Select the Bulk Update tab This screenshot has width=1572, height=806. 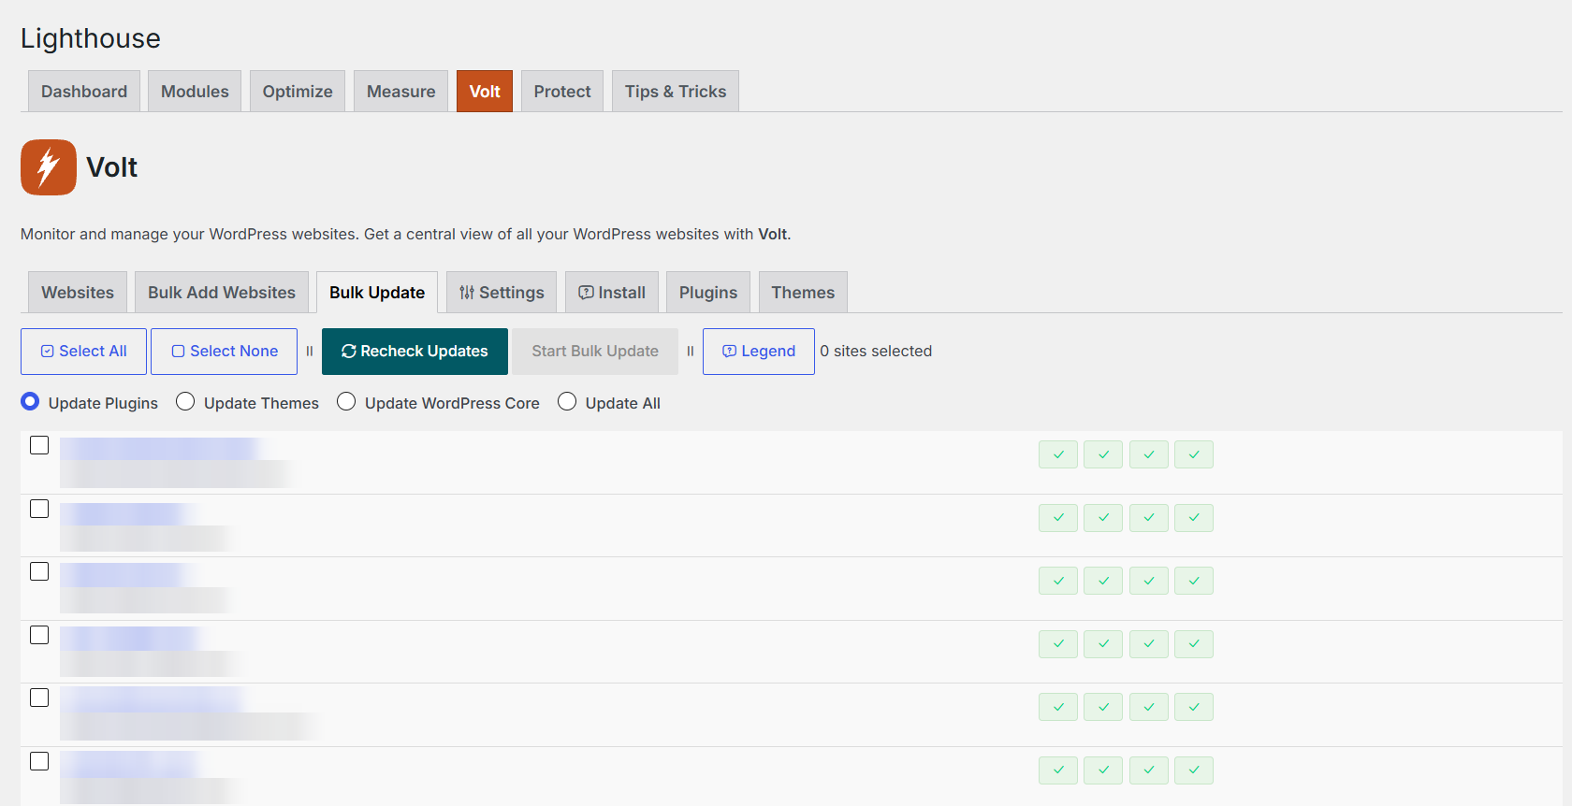[377, 293]
